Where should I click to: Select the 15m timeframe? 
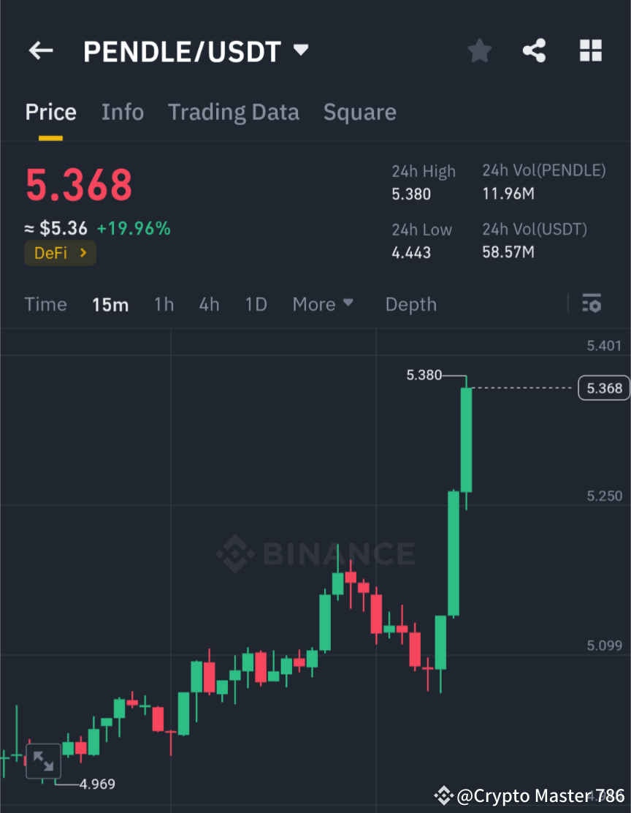(110, 304)
